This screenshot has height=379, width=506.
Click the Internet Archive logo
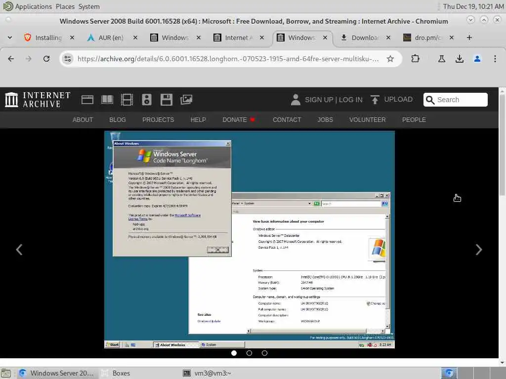pyautogui.click(x=38, y=100)
